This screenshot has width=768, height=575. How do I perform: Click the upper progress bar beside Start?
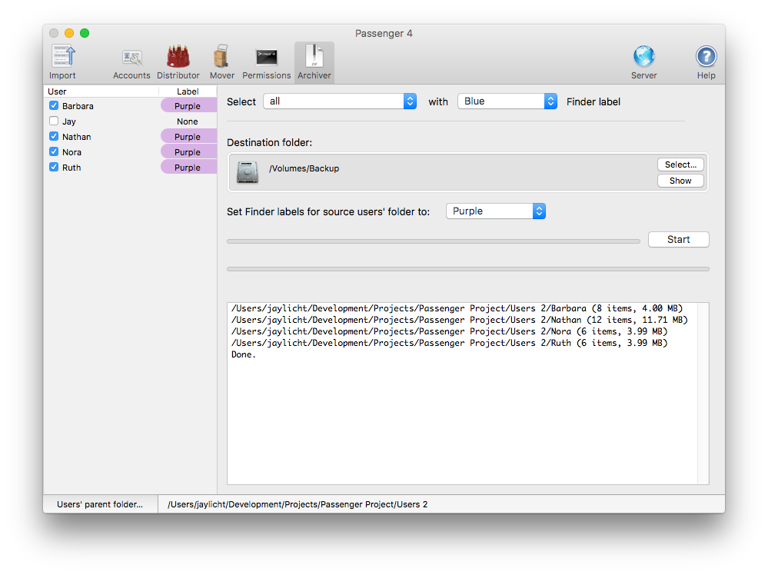434,241
